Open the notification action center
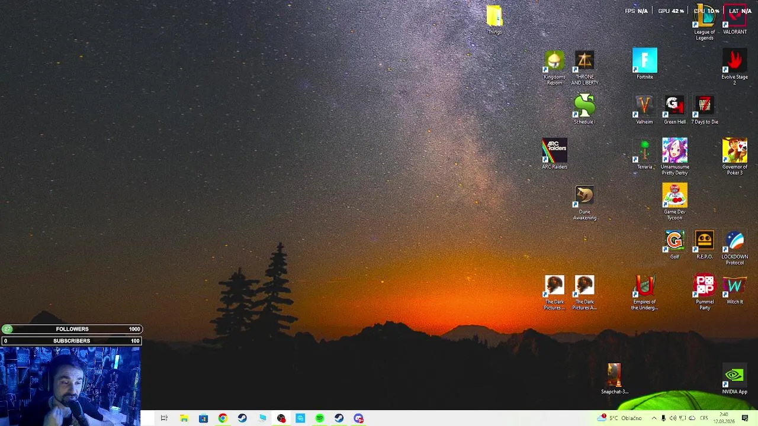 tap(745, 418)
